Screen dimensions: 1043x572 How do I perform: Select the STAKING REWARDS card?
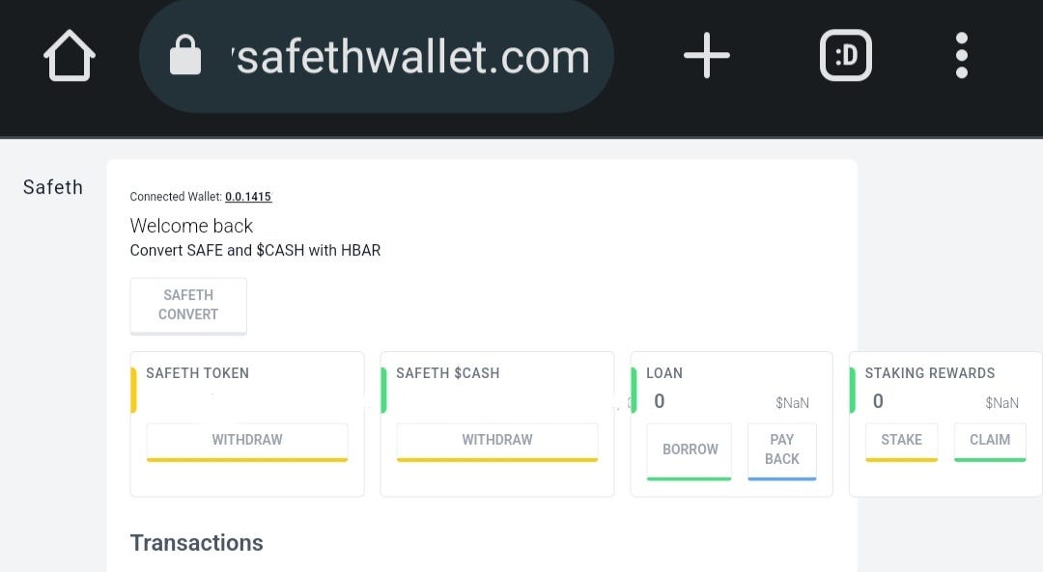click(931, 373)
